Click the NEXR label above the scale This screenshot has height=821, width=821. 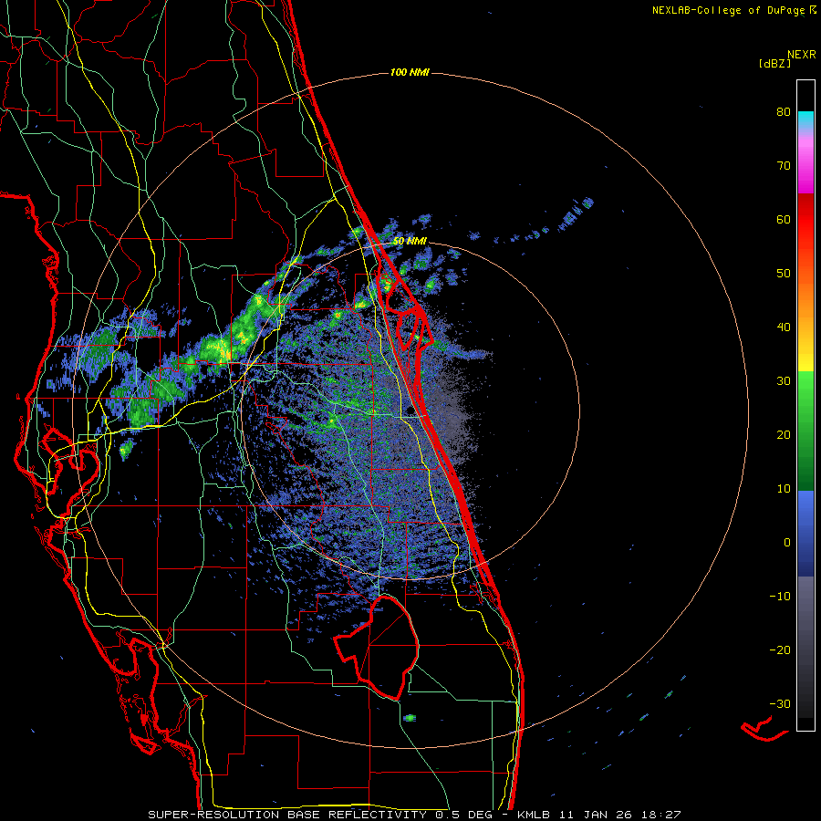click(802, 55)
